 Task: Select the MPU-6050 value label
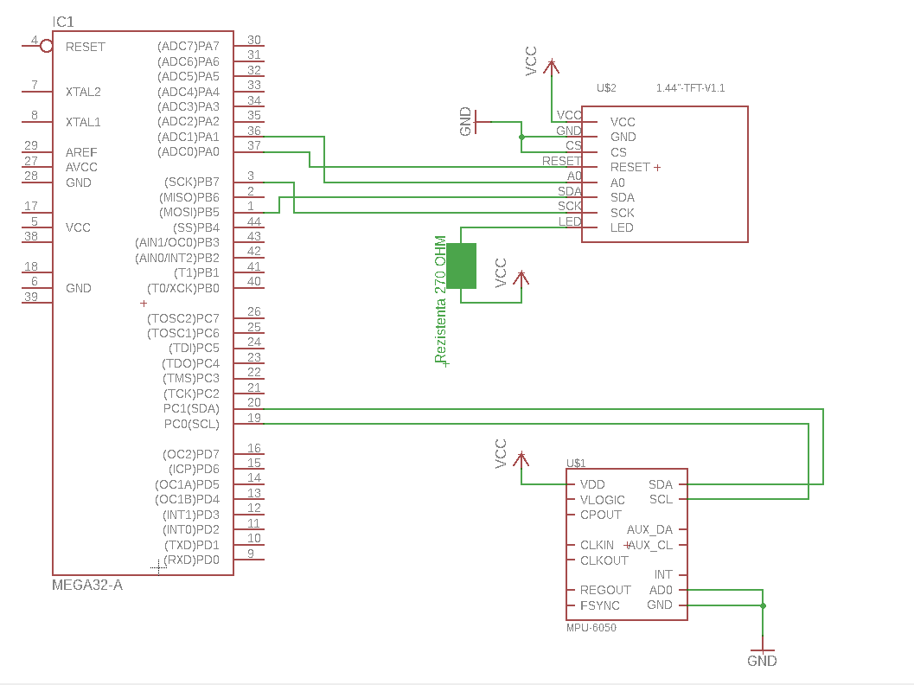[x=591, y=628]
